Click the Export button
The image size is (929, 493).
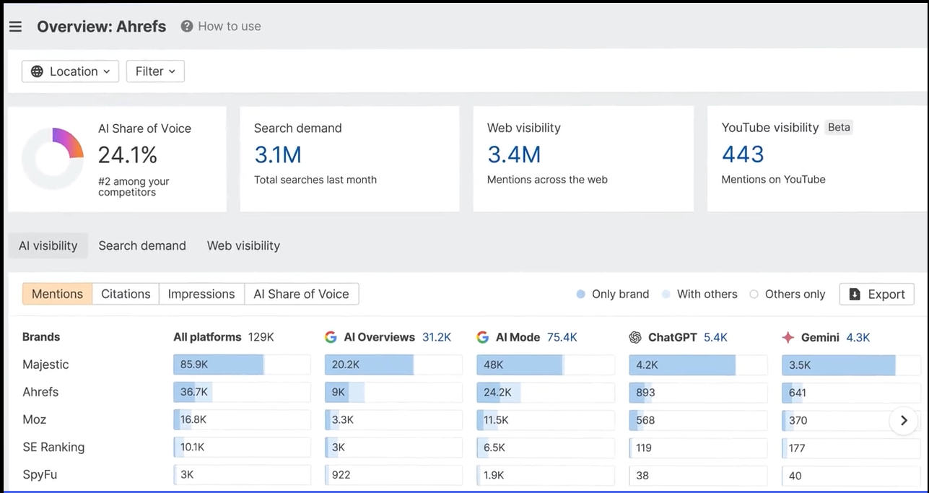[x=877, y=294]
